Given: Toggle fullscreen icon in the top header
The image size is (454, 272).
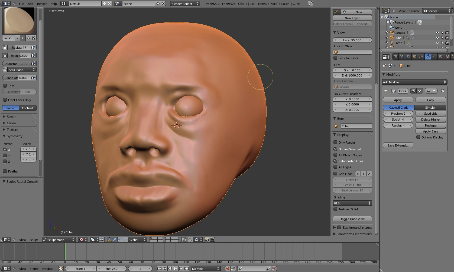Looking at the screenshot, I should coord(310,4).
